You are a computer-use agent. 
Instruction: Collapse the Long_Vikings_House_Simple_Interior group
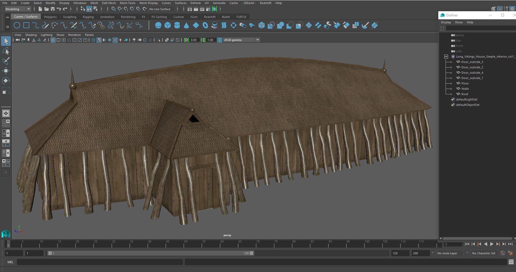click(x=446, y=57)
